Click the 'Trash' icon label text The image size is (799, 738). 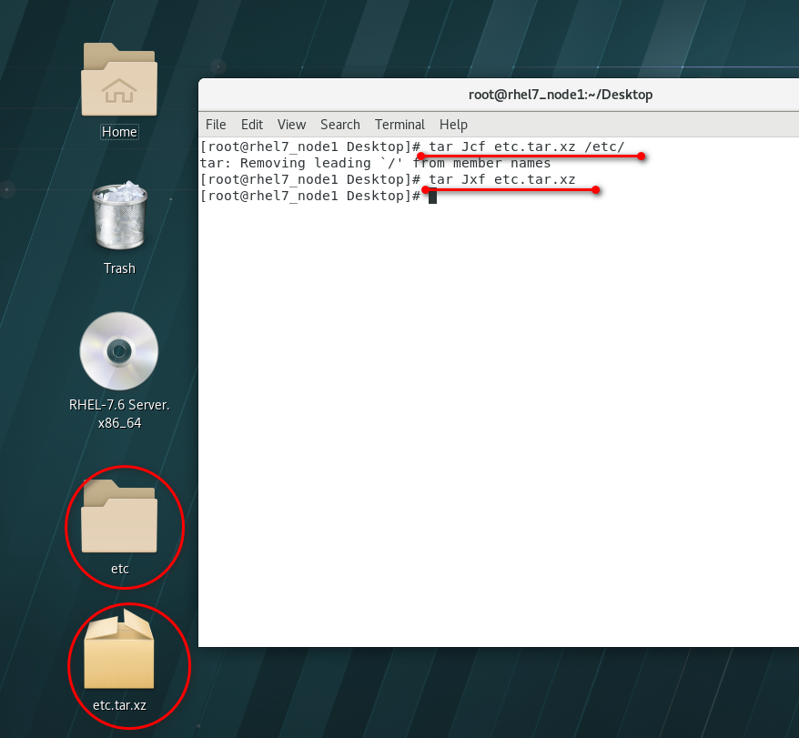pyautogui.click(x=119, y=268)
